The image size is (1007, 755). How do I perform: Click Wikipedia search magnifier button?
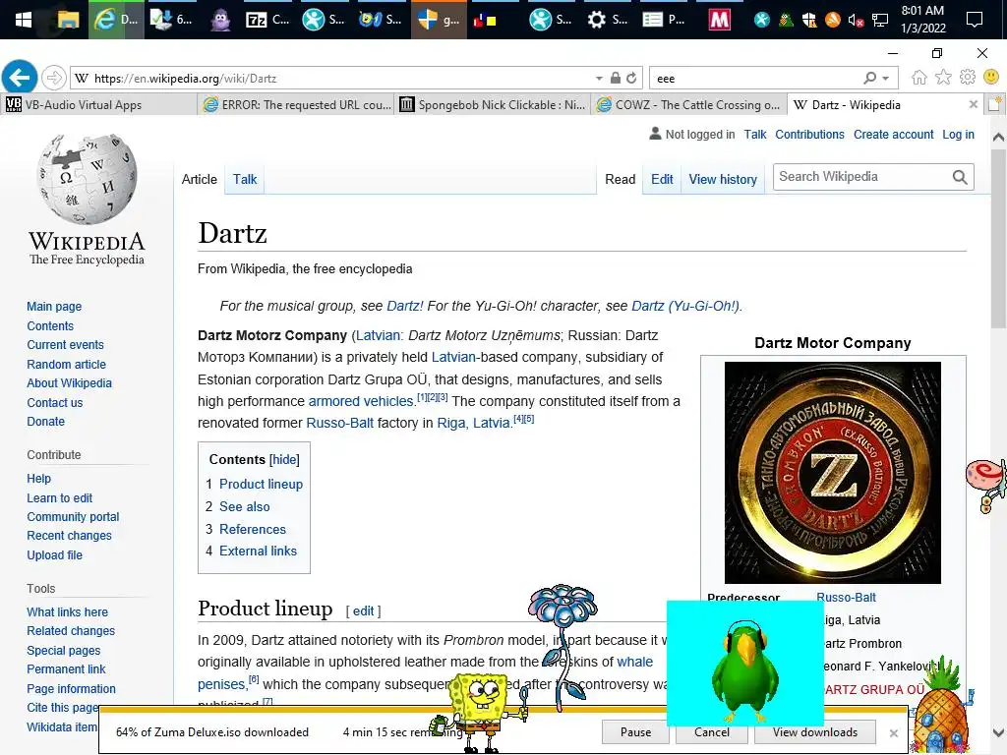(960, 177)
